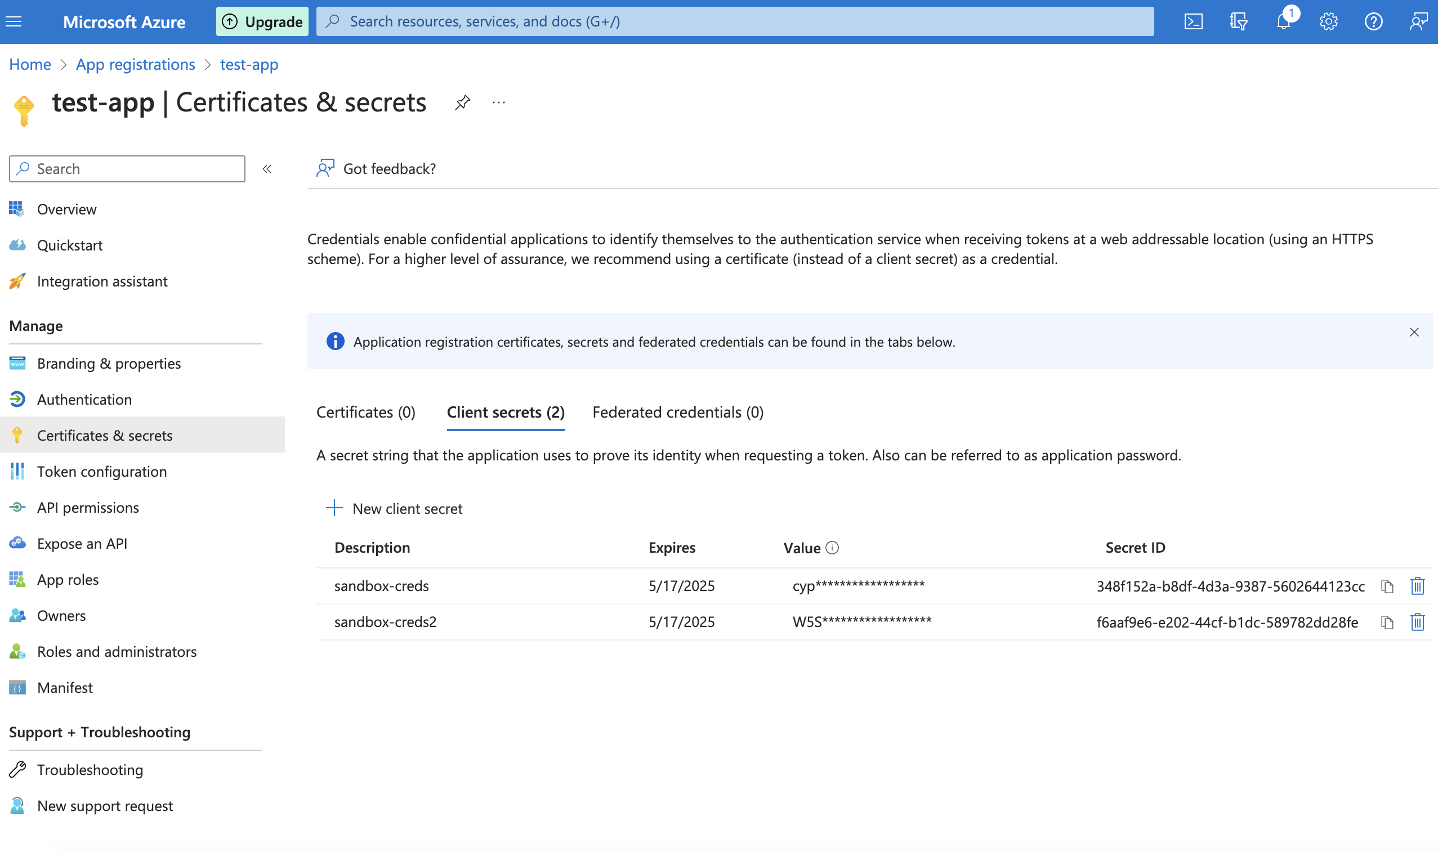The width and height of the screenshot is (1438, 851).
Task: Switch to the Certificates (0) tab
Action: 365,413
